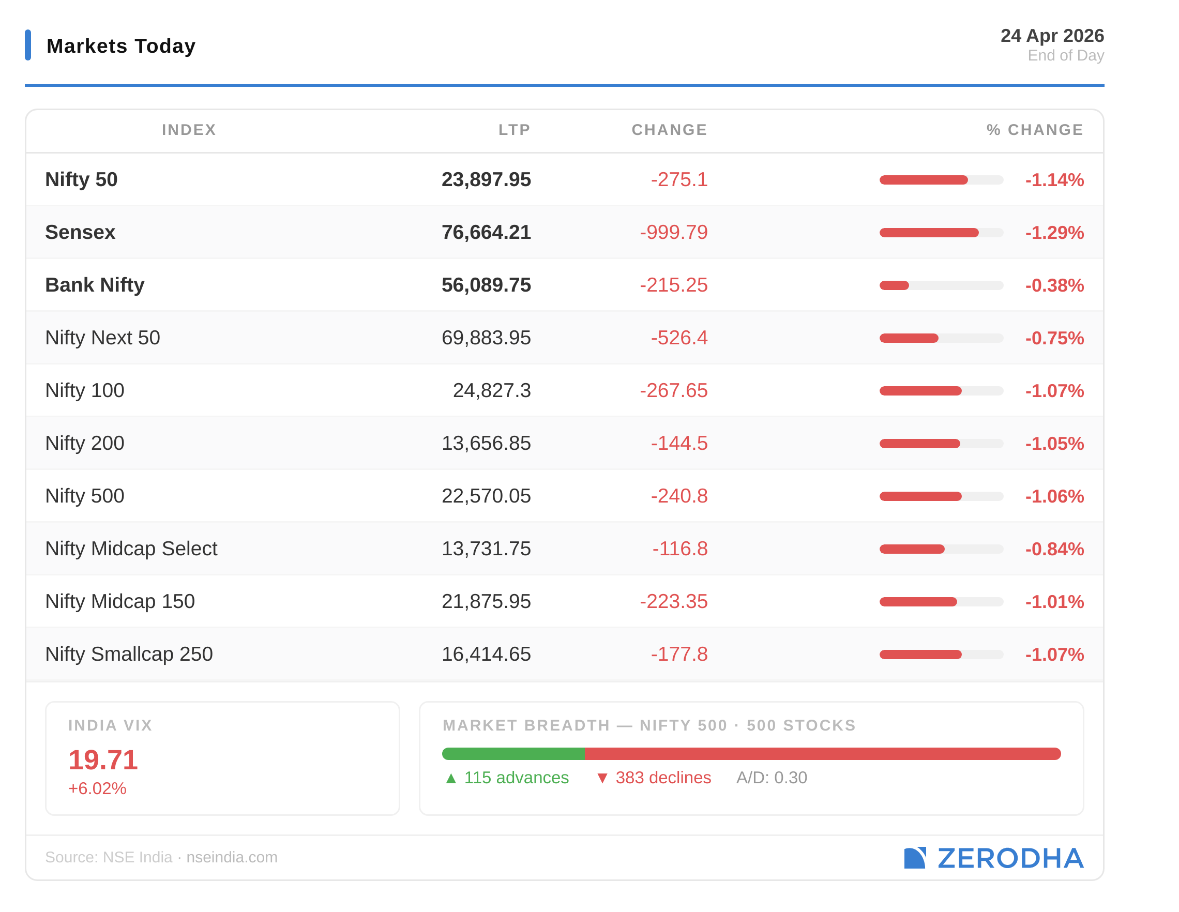
Task: Click the CHANGE column header
Action: point(669,130)
